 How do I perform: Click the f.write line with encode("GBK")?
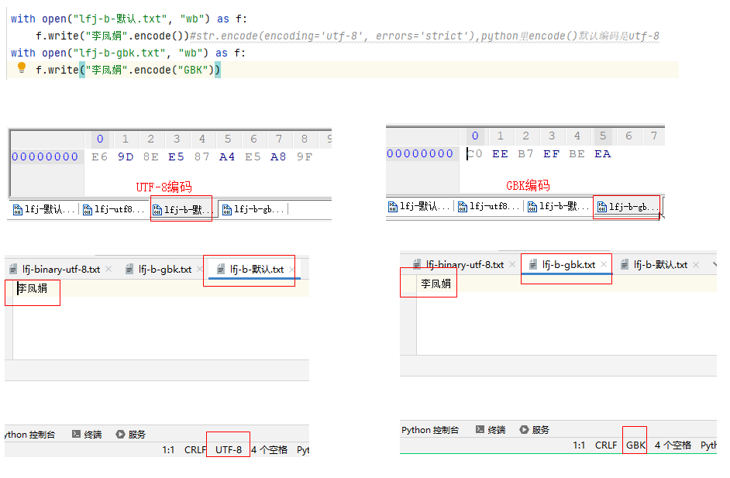[x=128, y=70]
